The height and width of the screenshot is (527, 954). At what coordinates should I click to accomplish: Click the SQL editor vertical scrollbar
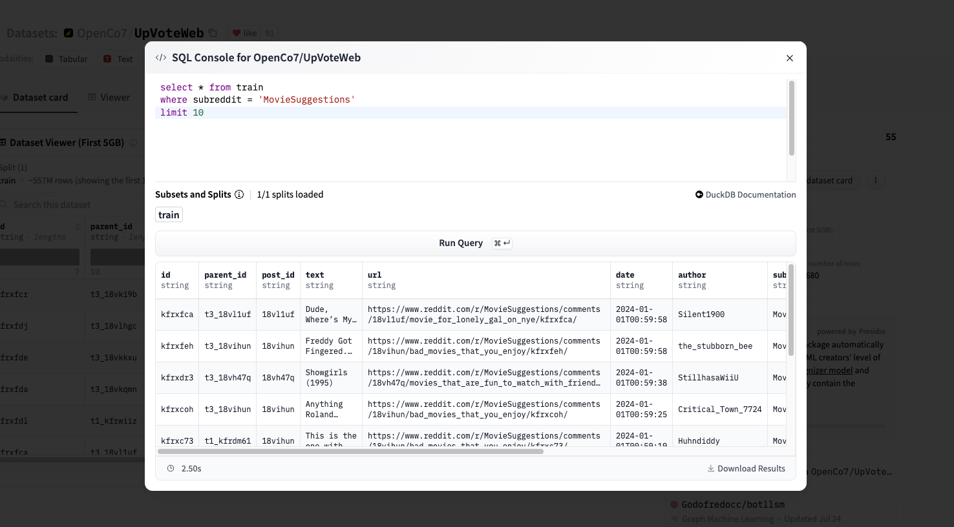tap(791, 118)
